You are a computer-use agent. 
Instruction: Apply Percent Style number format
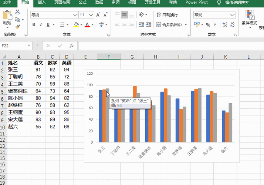coord(208,25)
